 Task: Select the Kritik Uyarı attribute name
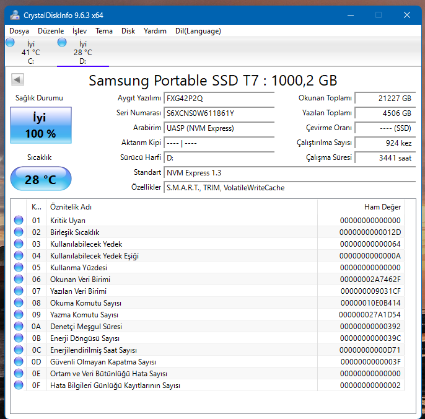68,221
